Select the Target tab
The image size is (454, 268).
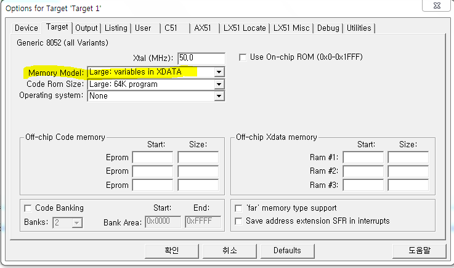57,27
